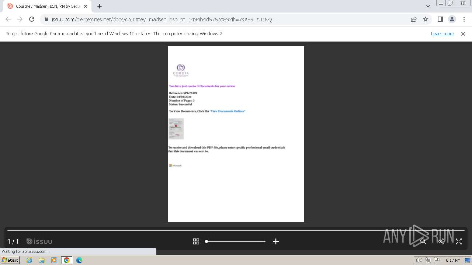Adjust the zoom level slider
Screen dimensions: 472x265
(235, 241)
